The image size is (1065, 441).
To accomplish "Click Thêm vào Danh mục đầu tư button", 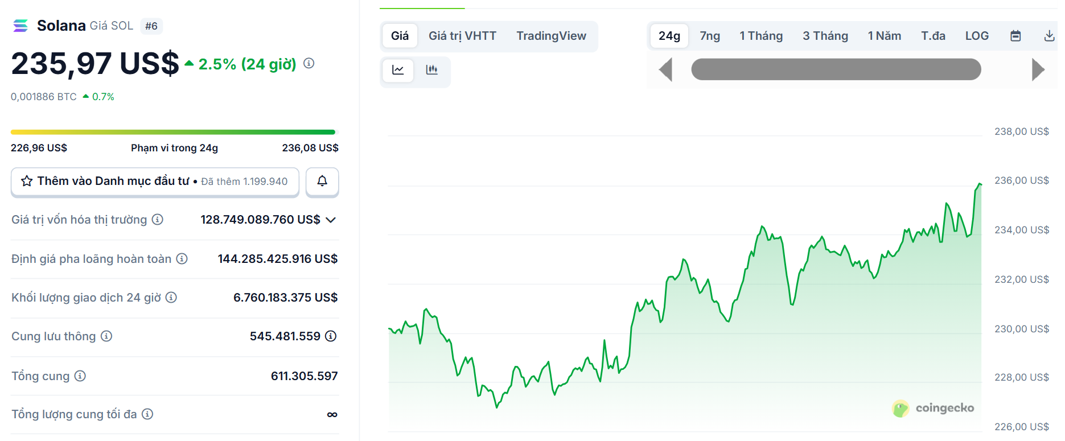I will pos(155,181).
